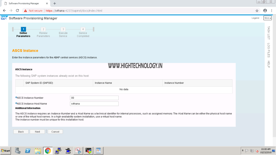Screen dimensions: 276x155
Task: Click the SAP System ID (SAPSID) column header
Action: click(58, 83)
